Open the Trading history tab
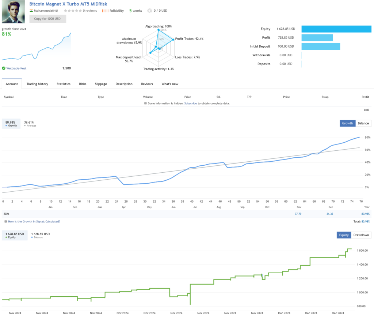This screenshot has width=374, height=319. 37,84
